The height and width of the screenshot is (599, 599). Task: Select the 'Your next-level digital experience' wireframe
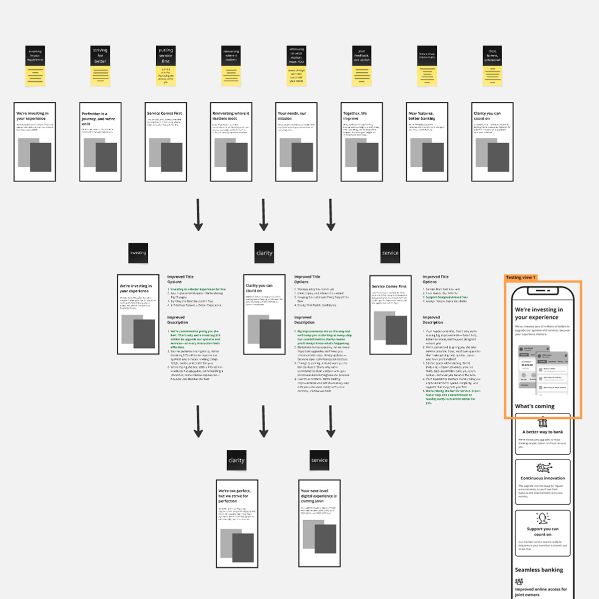[x=319, y=523]
